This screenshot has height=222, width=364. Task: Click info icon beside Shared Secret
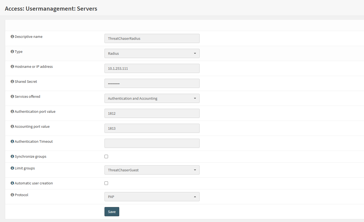point(12,81)
